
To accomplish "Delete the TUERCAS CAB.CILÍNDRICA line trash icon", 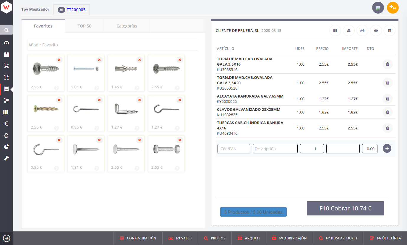I will [x=388, y=128].
